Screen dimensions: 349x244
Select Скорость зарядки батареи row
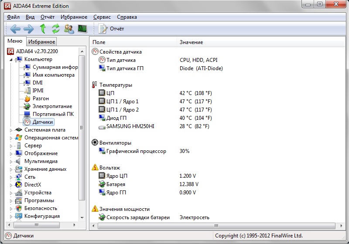[217, 217]
